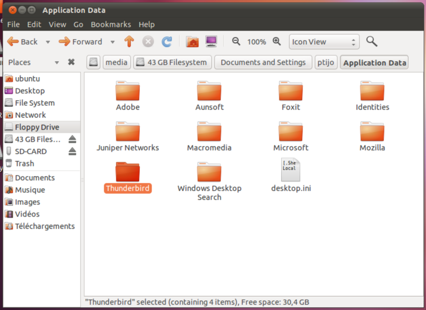This screenshot has width=426, height=310.
Task: Select Floppy Drive in Places
Action: (42, 127)
